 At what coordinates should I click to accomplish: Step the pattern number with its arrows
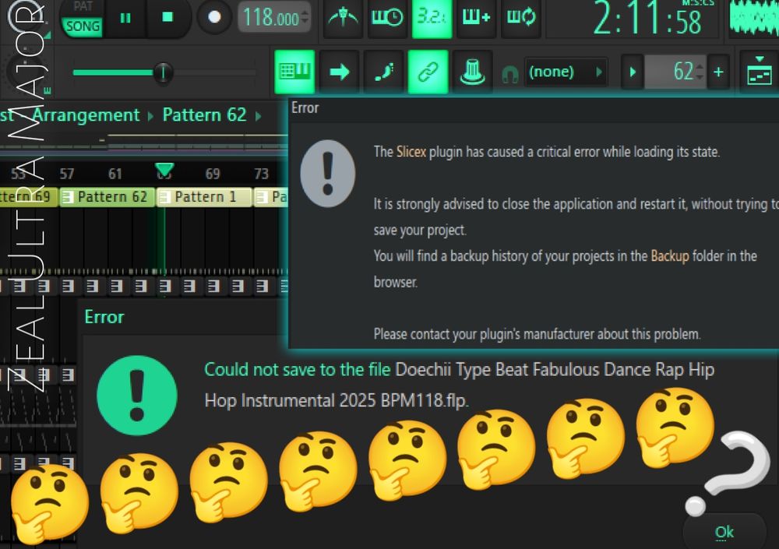point(700,72)
